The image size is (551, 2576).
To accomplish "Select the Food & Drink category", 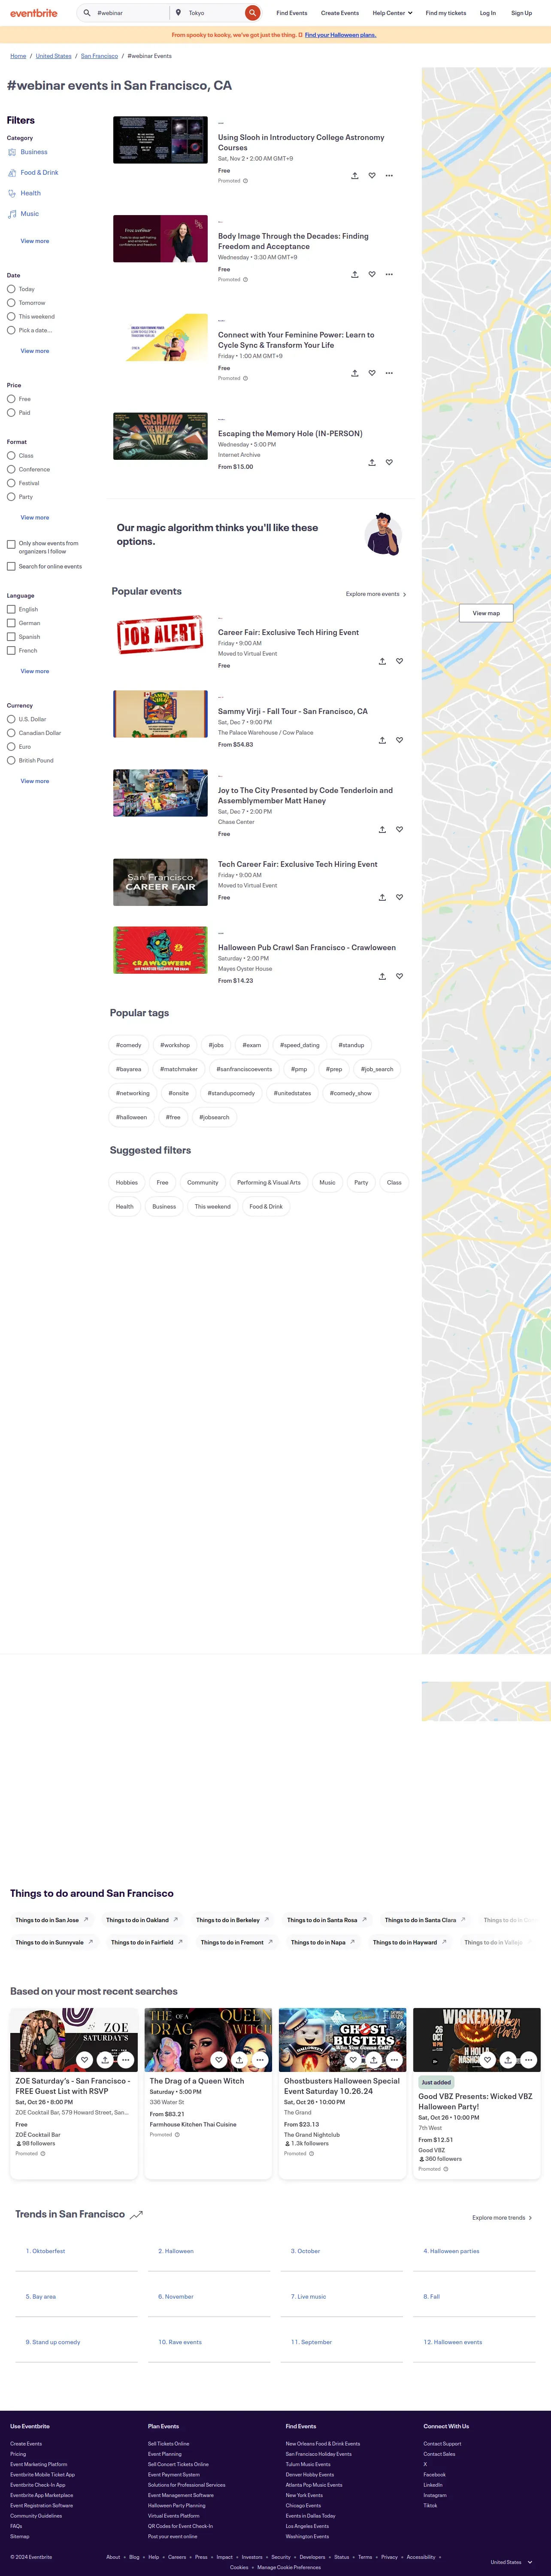I will [x=39, y=172].
